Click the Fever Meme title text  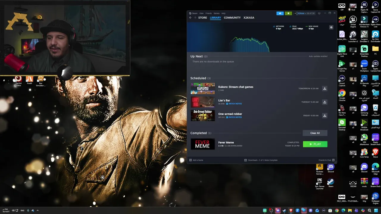tap(226, 142)
